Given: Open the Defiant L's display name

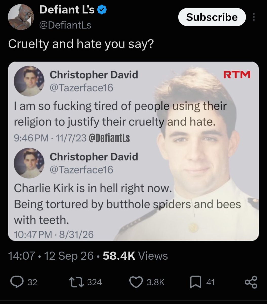Looking at the screenshot, I should (x=67, y=10).
